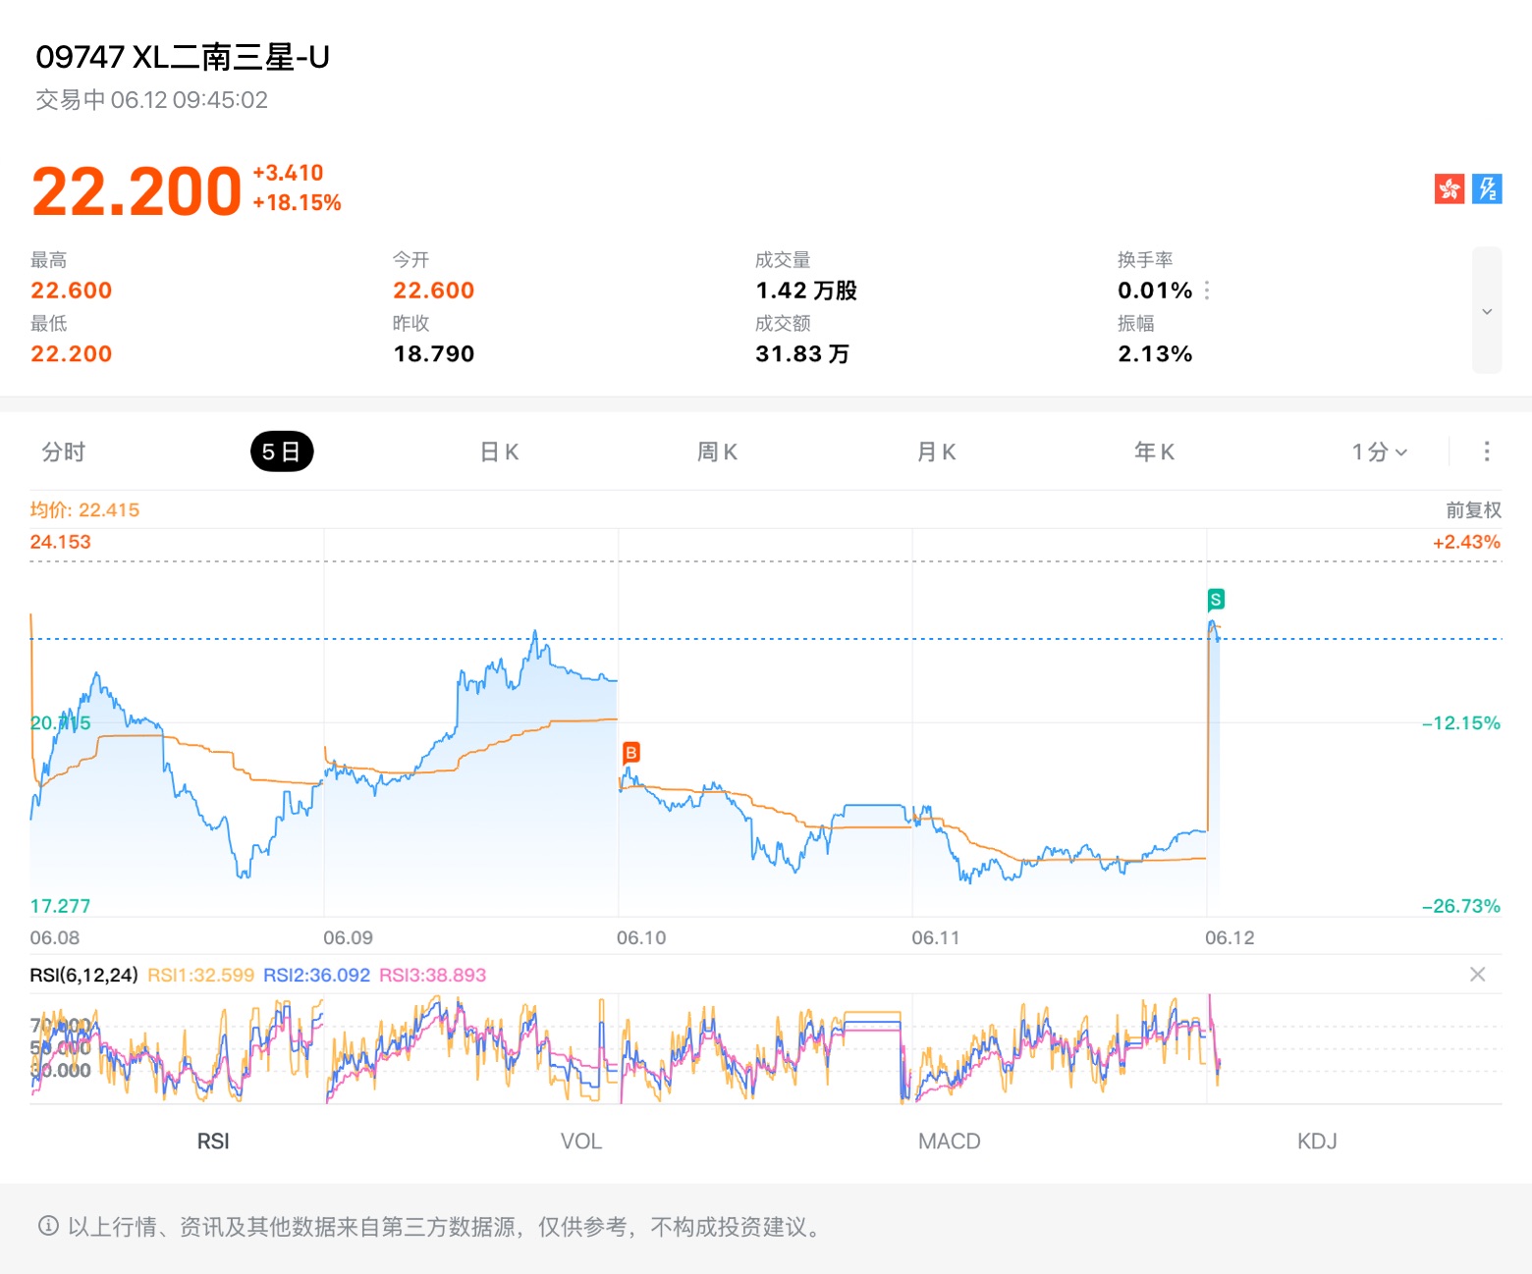Click the info icon in the disclaimer

click(48, 1226)
